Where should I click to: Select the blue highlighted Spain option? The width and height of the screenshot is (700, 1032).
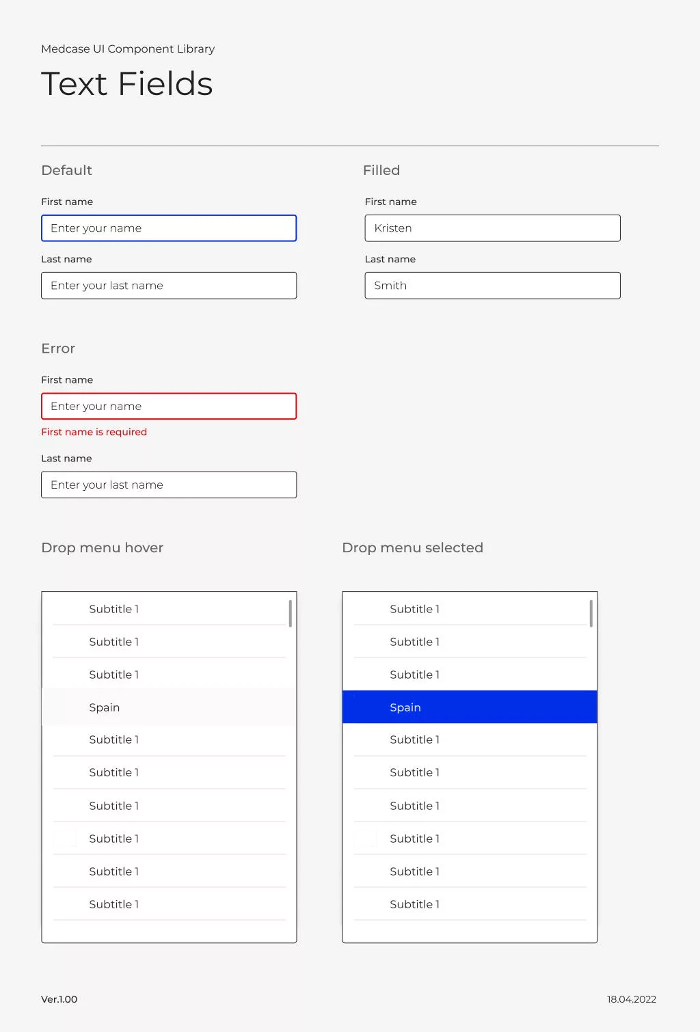point(470,707)
